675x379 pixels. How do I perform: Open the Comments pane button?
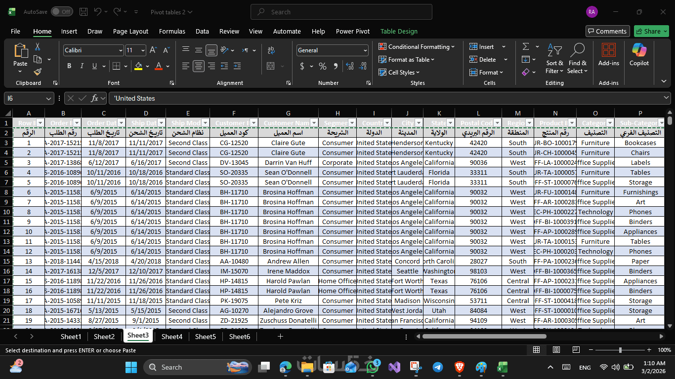607,31
